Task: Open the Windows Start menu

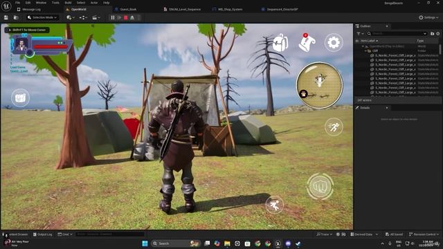Action: pyautogui.click(x=145, y=243)
